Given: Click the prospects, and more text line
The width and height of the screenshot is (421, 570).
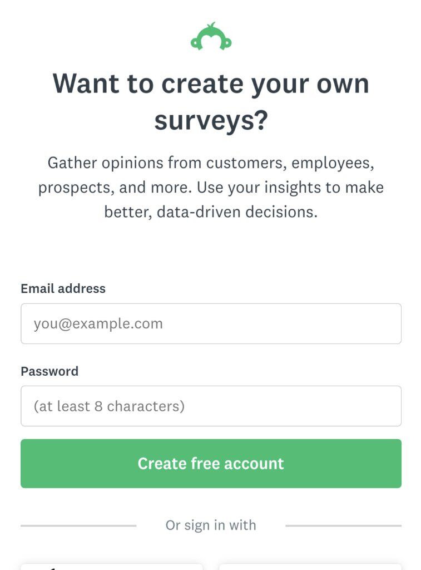Looking at the screenshot, I should (211, 188).
